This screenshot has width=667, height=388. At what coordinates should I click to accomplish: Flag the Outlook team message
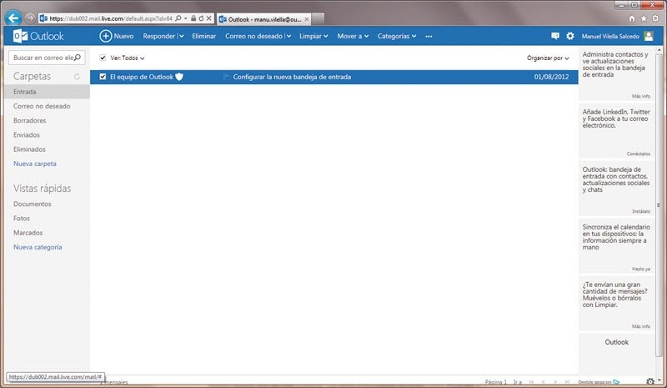coord(226,77)
